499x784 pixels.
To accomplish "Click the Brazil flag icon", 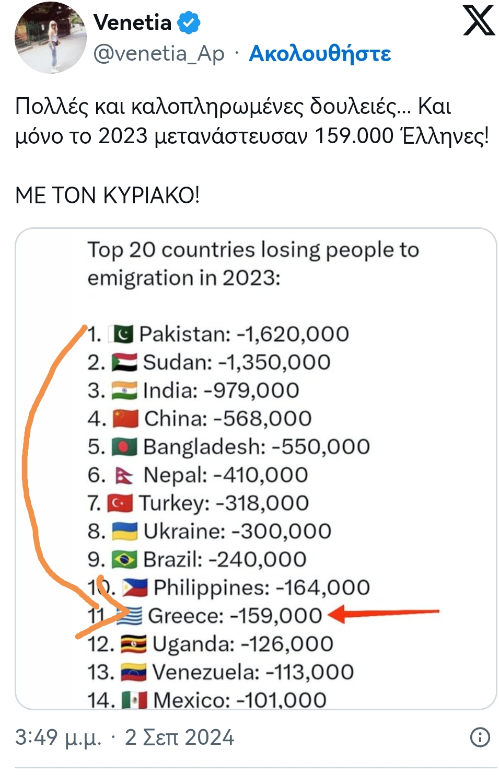I will [x=124, y=560].
